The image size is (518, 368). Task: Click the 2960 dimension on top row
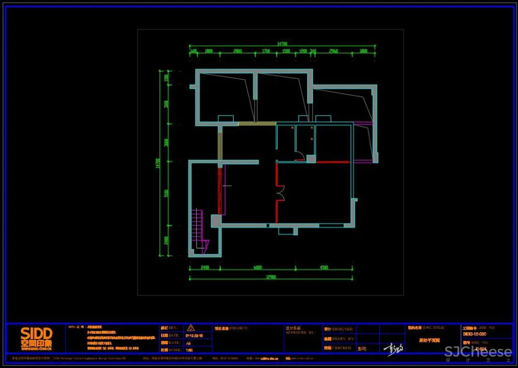(x=334, y=51)
